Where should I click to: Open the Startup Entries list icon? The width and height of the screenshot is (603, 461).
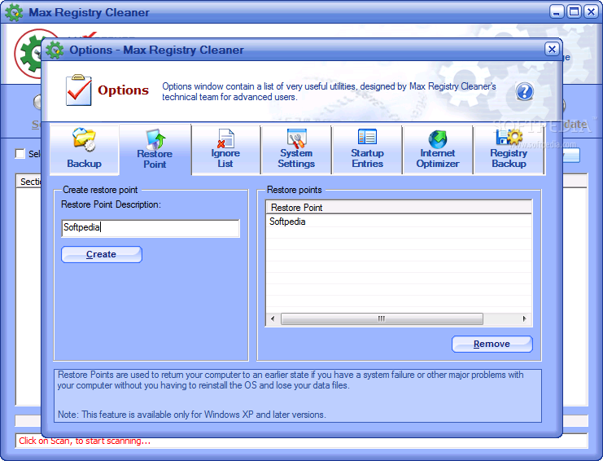tap(367, 137)
